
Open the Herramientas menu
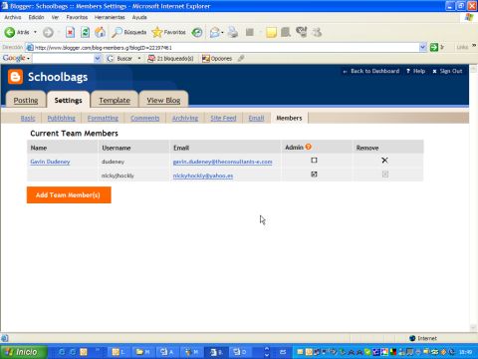pyautogui.click(x=110, y=17)
